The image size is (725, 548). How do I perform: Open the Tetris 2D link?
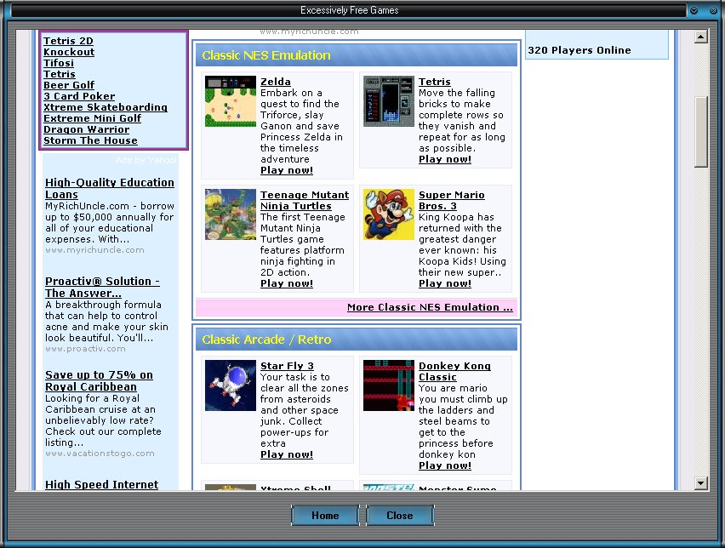68,41
